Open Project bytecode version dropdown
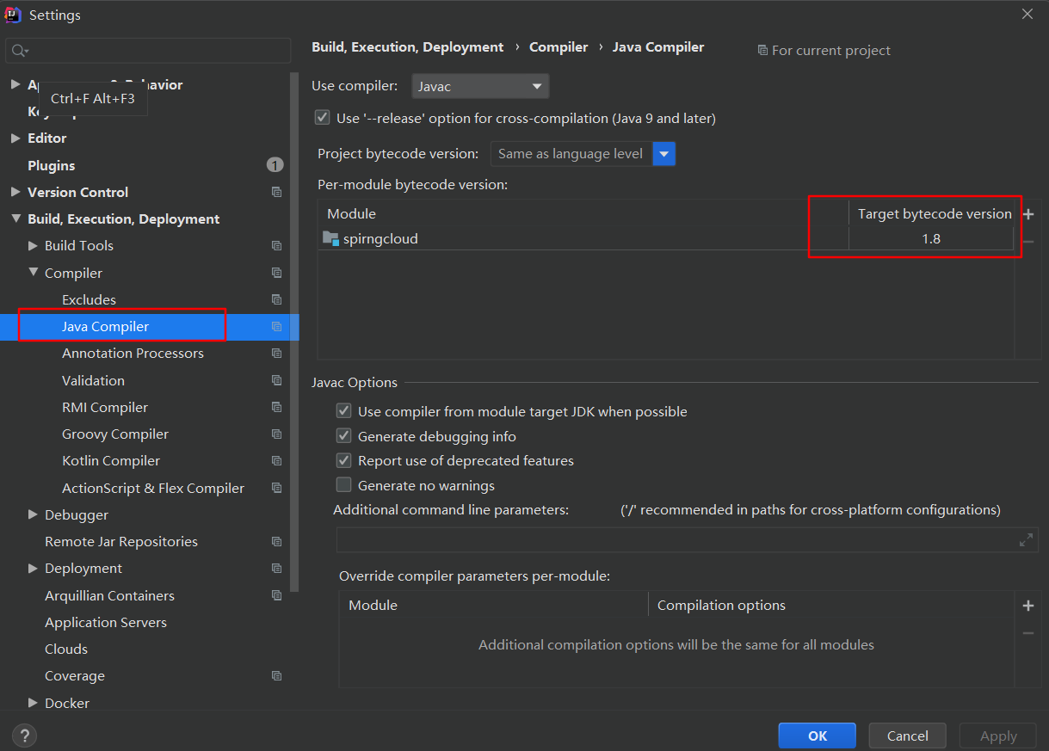 click(664, 154)
